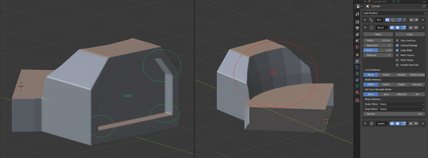
Task: Move the Bevel modifier up
Action: click(411, 28)
